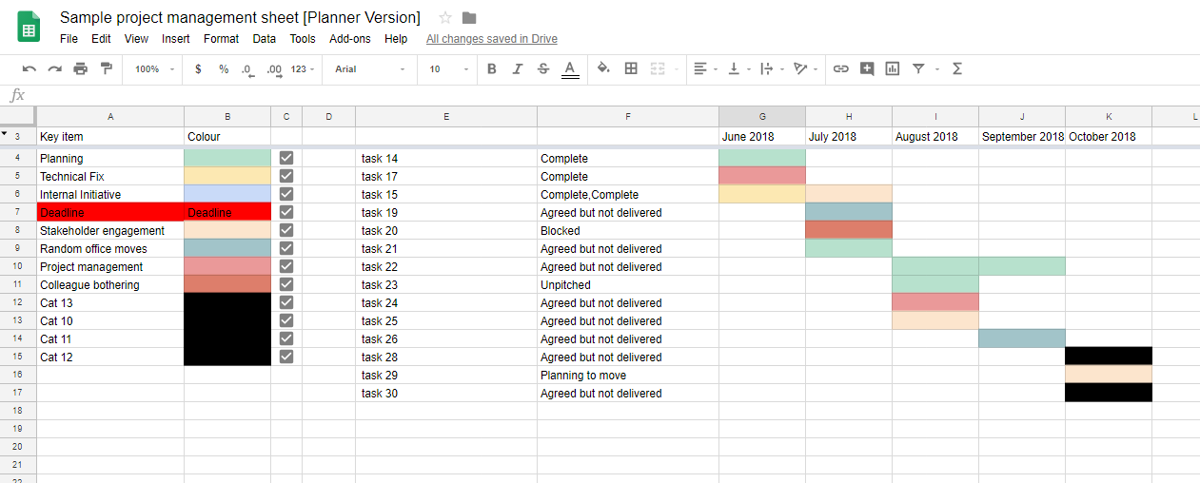
Task: Apply Strikethrough formatting
Action: pyautogui.click(x=543, y=68)
